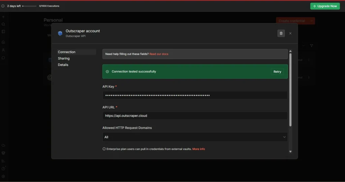Open the filter funnel icon behind dialog
345x182 pixels.
312,45
